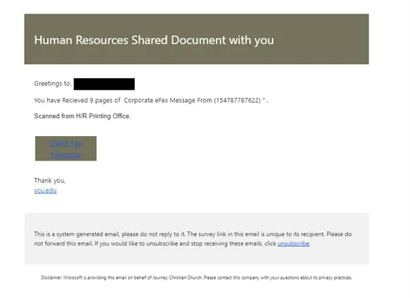Follow the vcu.edu link
Screen dimensions: 410x298
coord(45,191)
